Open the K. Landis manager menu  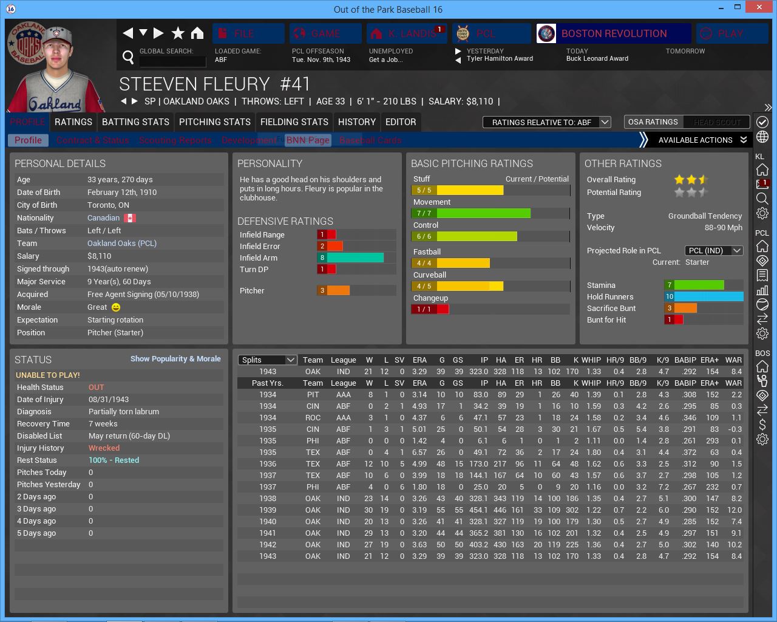pos(407,33)
